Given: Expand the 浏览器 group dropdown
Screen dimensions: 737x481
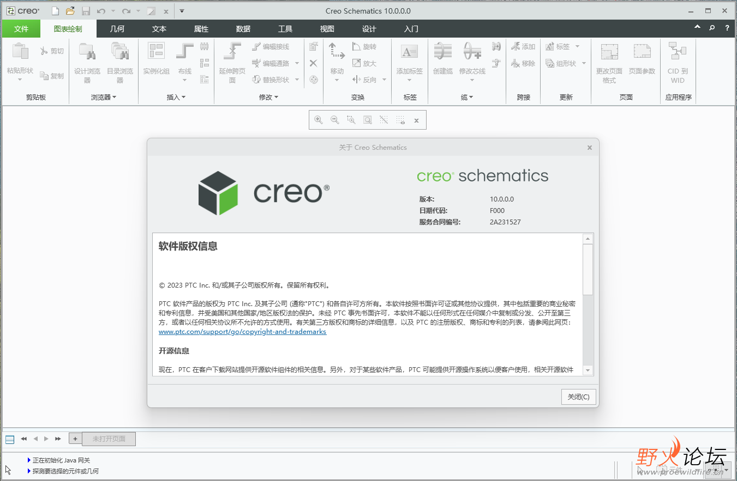Looking at the screenshot, I should pyautogui.click(x=115, y=98).
